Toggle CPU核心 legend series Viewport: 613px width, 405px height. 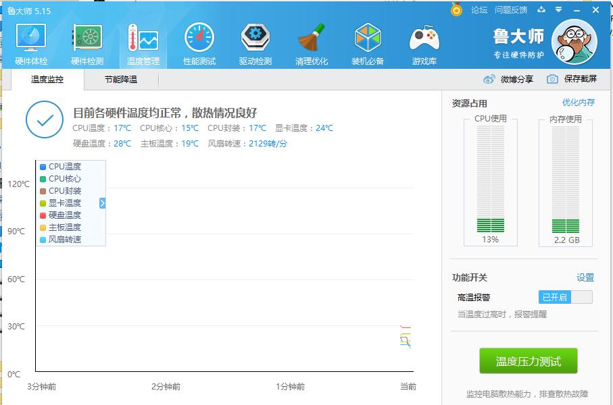61,178
